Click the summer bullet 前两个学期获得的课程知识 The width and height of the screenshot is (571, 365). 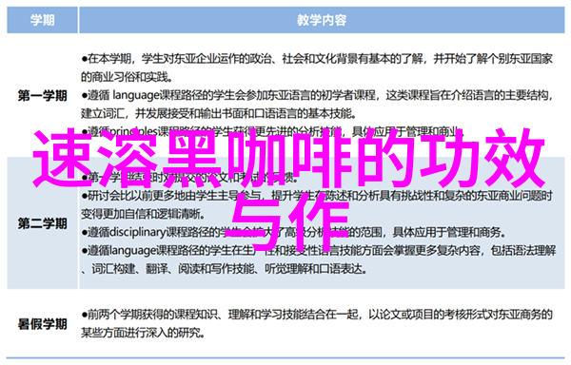tap(317, 314)
